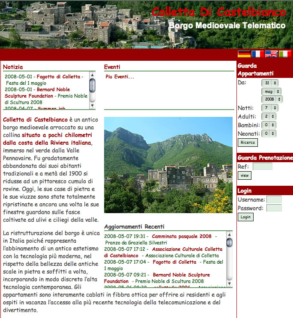Screen dimensions: 293x318
Task: Open the Piu Eventi link
Action: pos(120,77)
